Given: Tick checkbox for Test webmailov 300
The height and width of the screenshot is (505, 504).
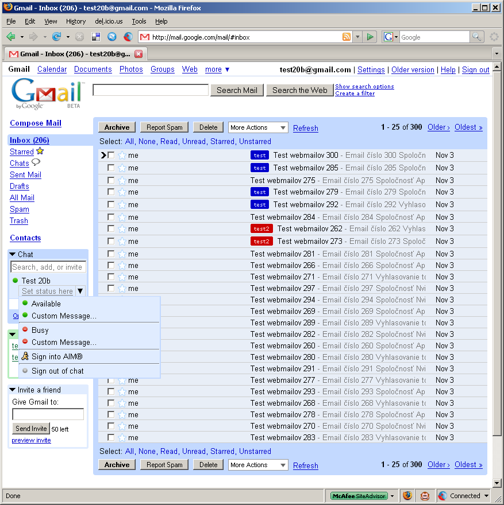Looking at the screenshot, I should pyautogui.click(x=111, y=156).
